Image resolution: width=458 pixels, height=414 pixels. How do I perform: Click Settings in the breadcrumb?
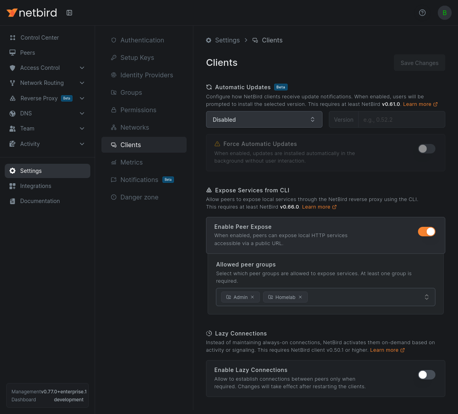(227, 40)
